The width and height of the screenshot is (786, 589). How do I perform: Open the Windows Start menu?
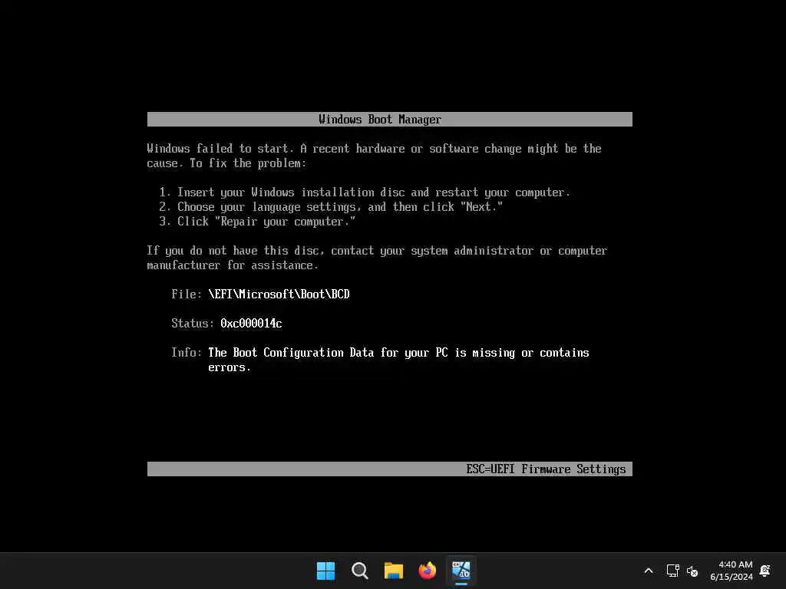[325, 571]
